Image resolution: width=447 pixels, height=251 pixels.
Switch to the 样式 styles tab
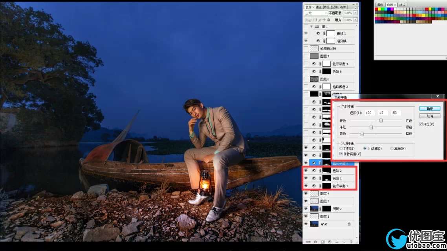402,5
